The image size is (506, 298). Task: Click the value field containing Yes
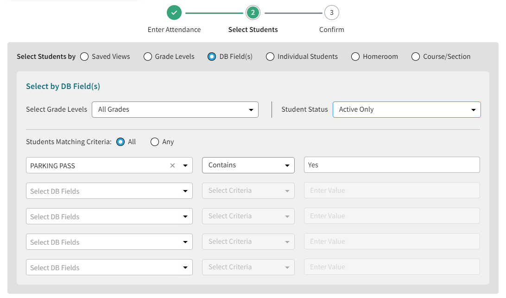(x=392, y=165)
